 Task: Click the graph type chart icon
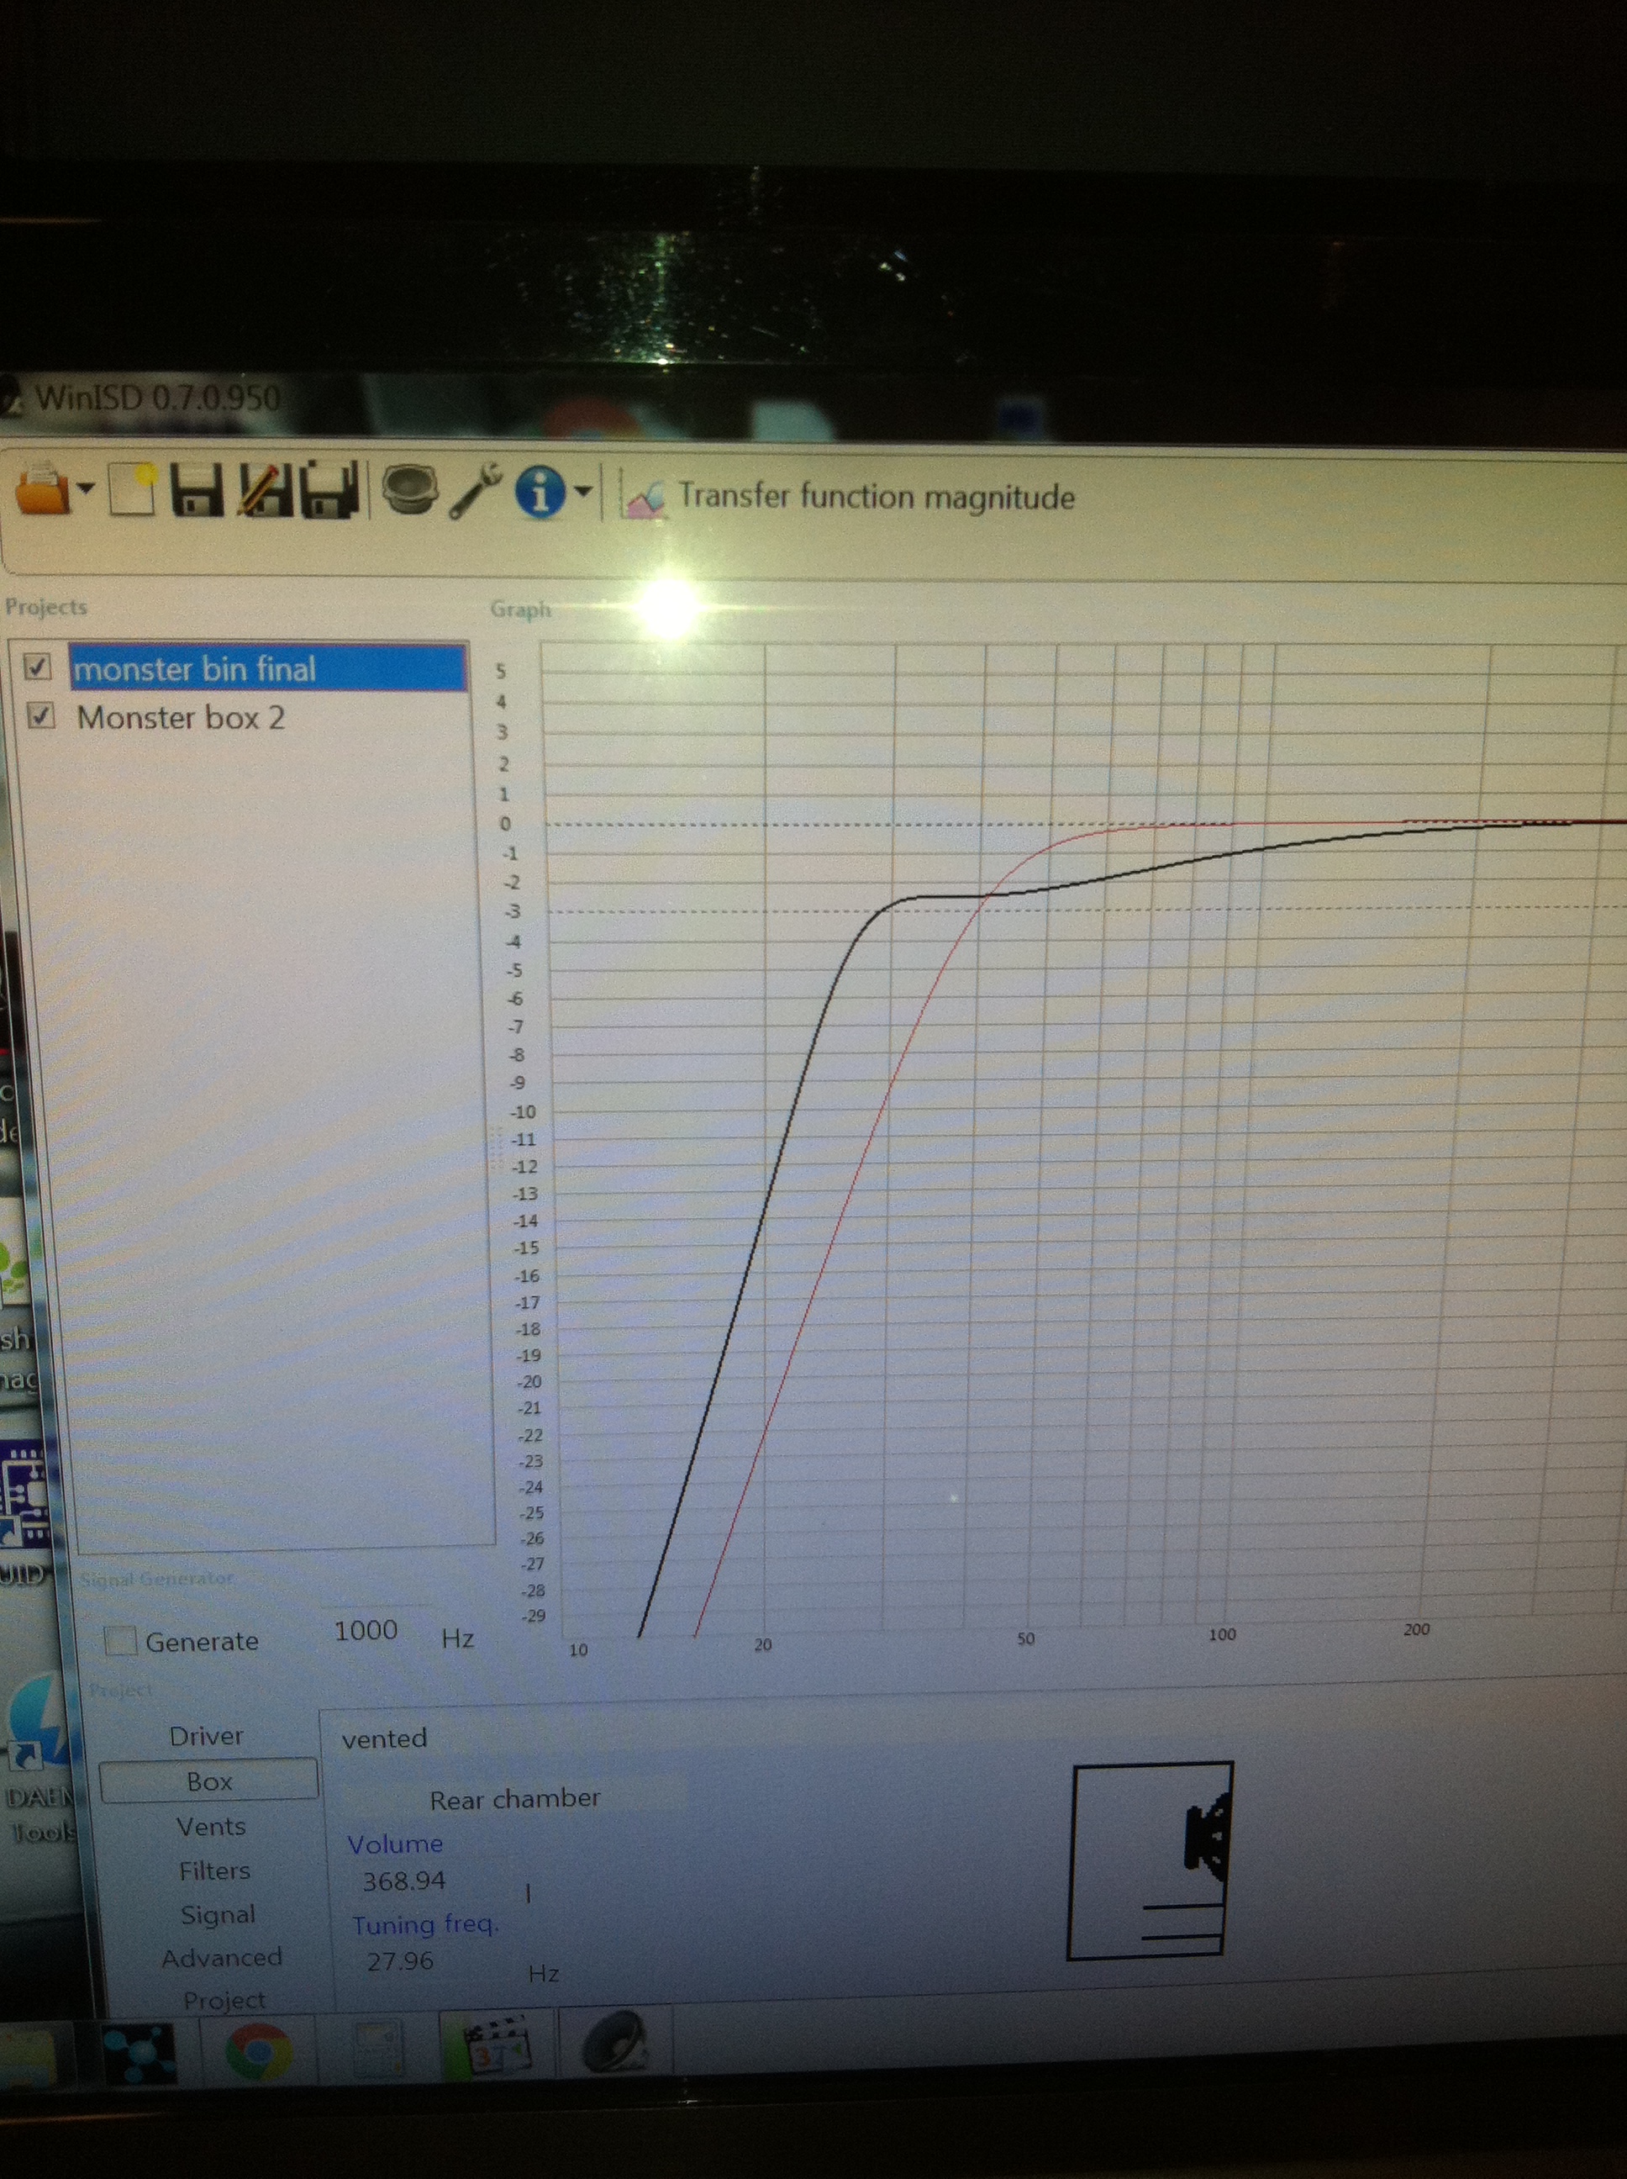643,495
